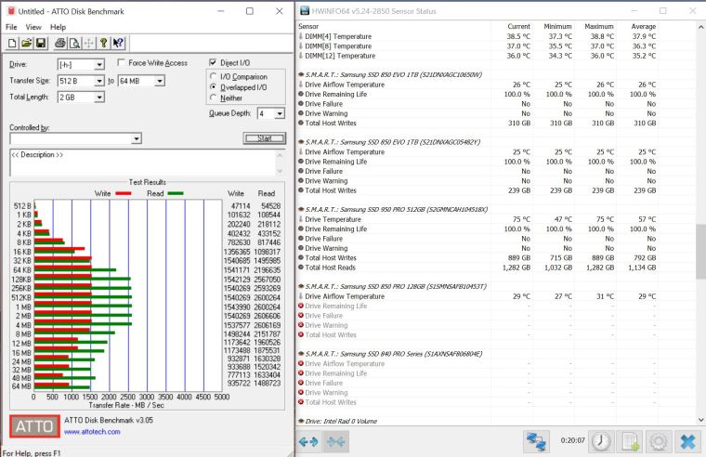This screenshot has width=706, height=457.
Task: Click the New document icon in ATTO toolbar
Action: click(12, 44)
